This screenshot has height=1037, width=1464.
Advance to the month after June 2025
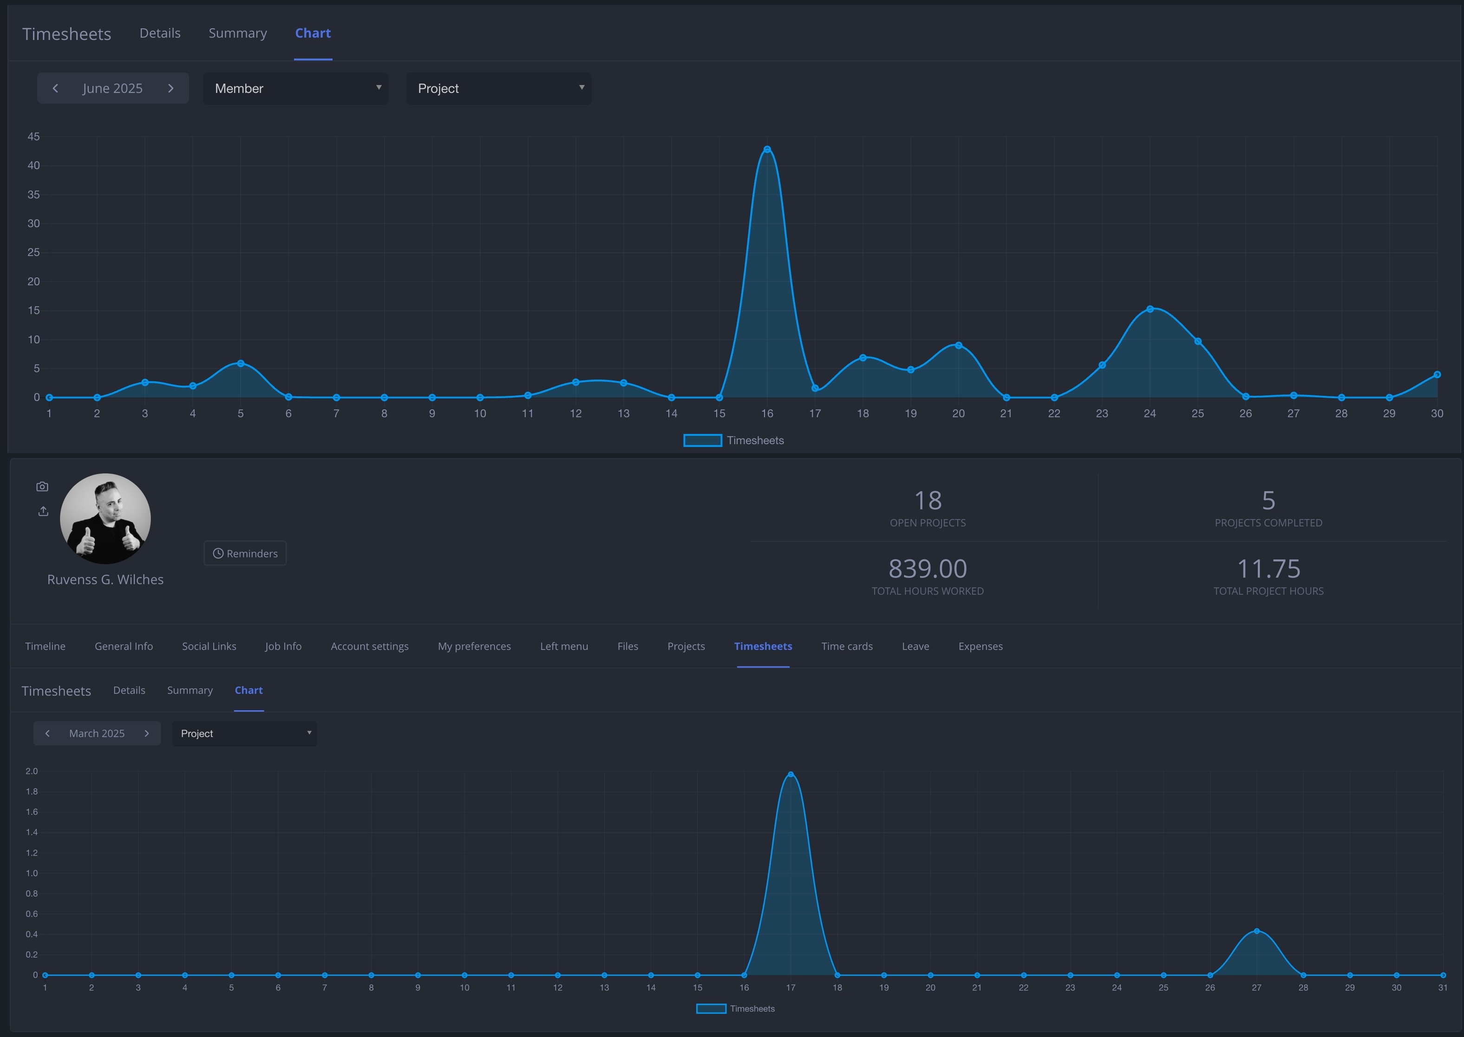pos(170,88)
